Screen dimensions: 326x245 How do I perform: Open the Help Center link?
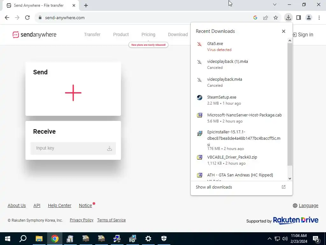click(60, 206)
